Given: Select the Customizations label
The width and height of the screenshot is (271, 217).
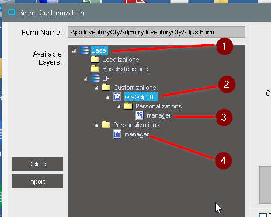Looking at the screenshot, I should (x=135, y=87).
